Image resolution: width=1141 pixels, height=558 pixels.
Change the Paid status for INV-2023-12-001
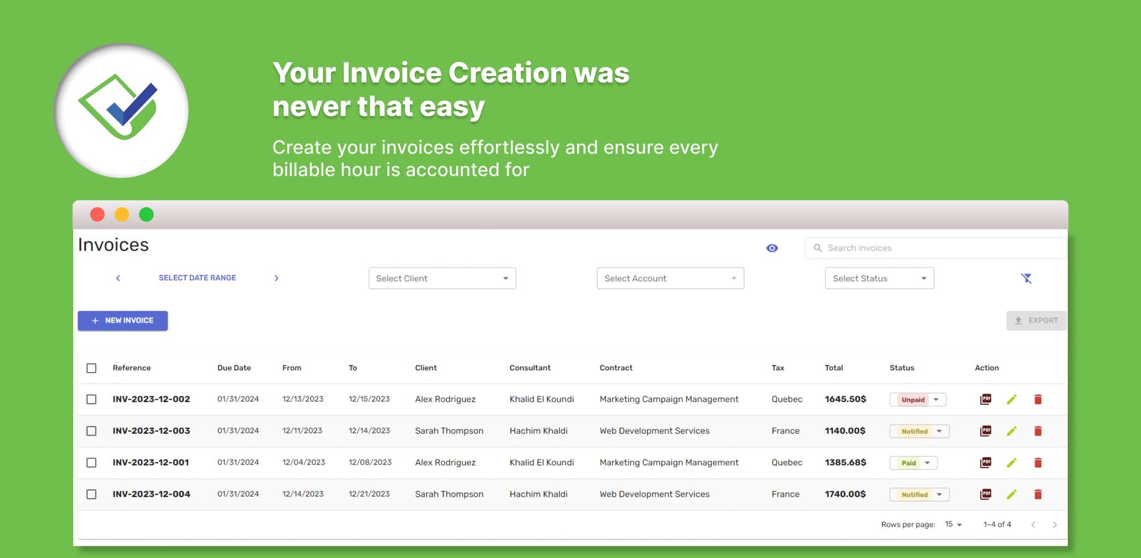[x=913, y=463]
